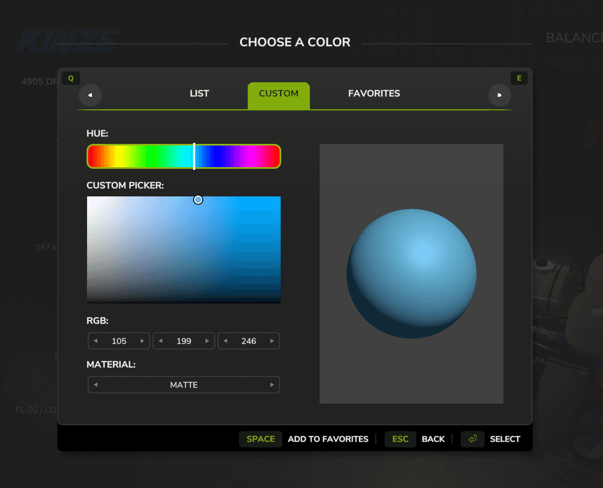Click the E key hint icon
Viewport: 603px width, 488px height.
[519, 78]
